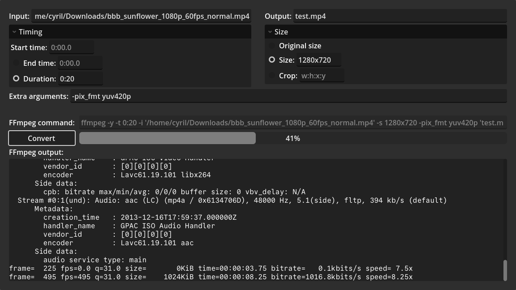
Task: Click the FFmpeg output scrollbar handle
Action: click(505, 270)
